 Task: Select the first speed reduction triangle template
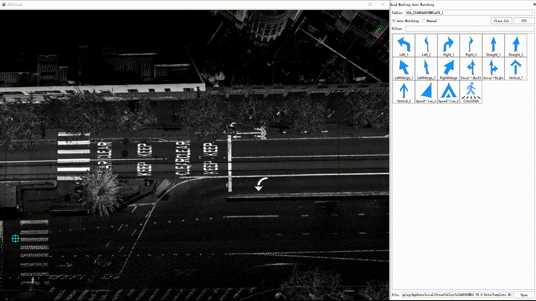point(426,92)
